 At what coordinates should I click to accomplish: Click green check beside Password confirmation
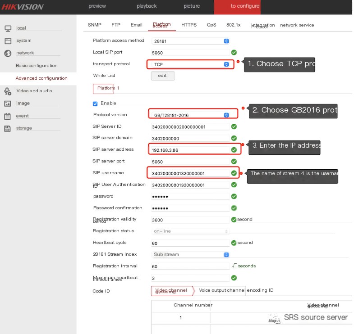[234, 208]
